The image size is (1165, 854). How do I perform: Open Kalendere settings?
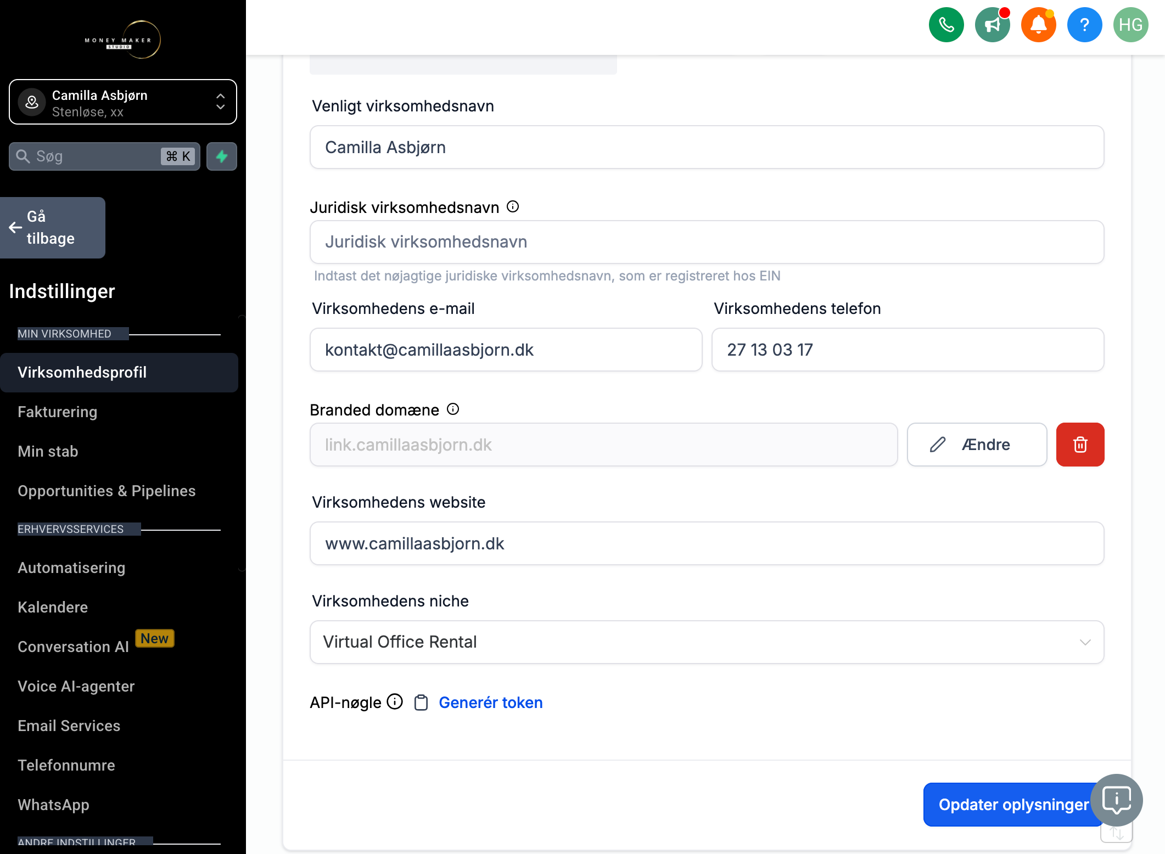[53, 608]
